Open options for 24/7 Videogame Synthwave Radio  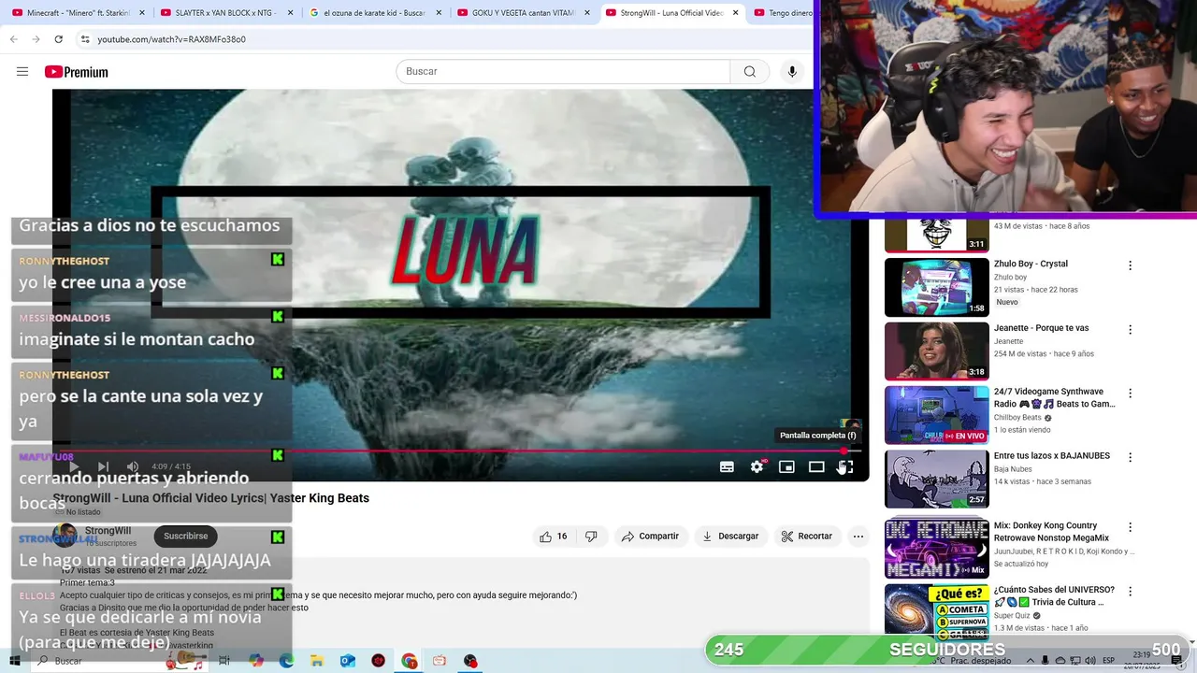[1130, 394]
